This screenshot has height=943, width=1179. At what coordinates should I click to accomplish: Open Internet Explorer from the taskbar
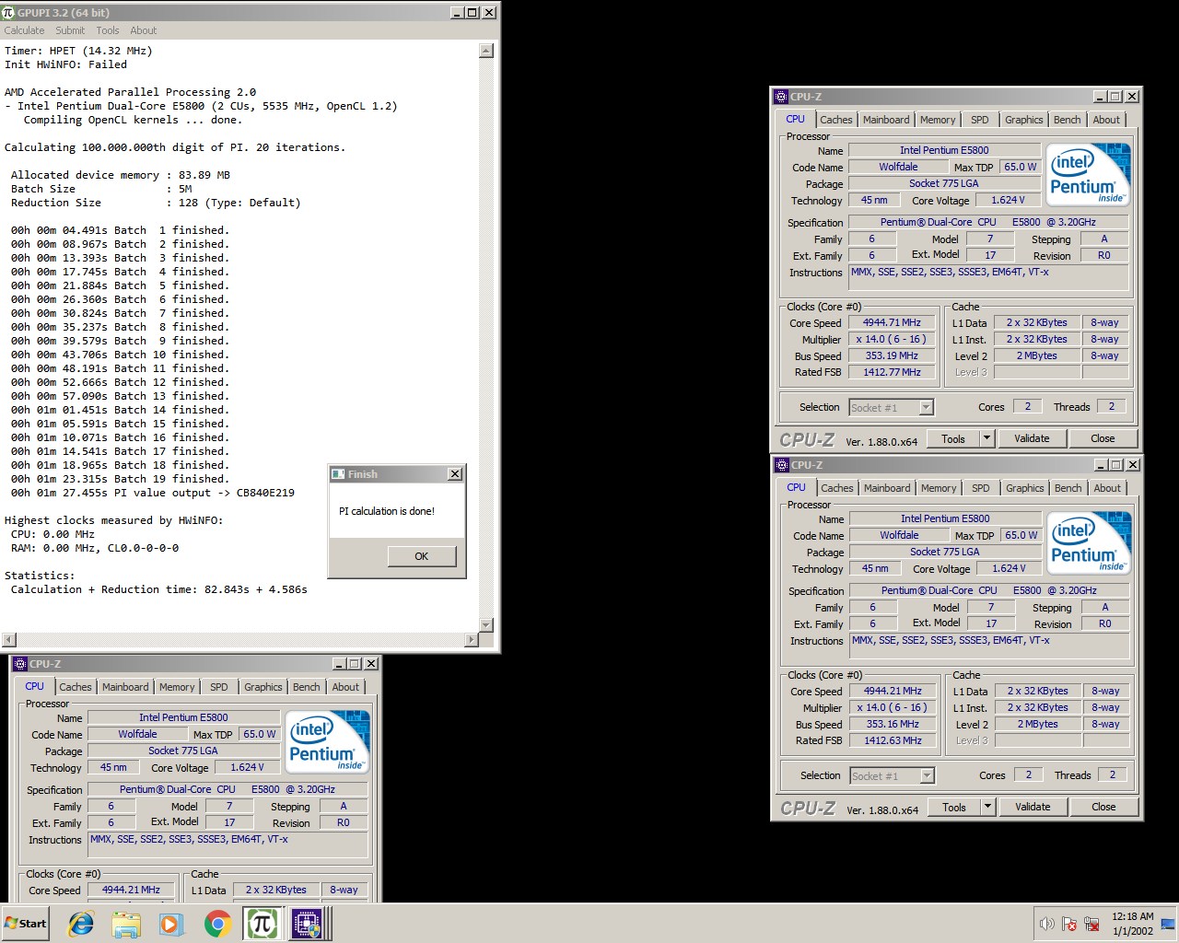(x=81, y=924)
